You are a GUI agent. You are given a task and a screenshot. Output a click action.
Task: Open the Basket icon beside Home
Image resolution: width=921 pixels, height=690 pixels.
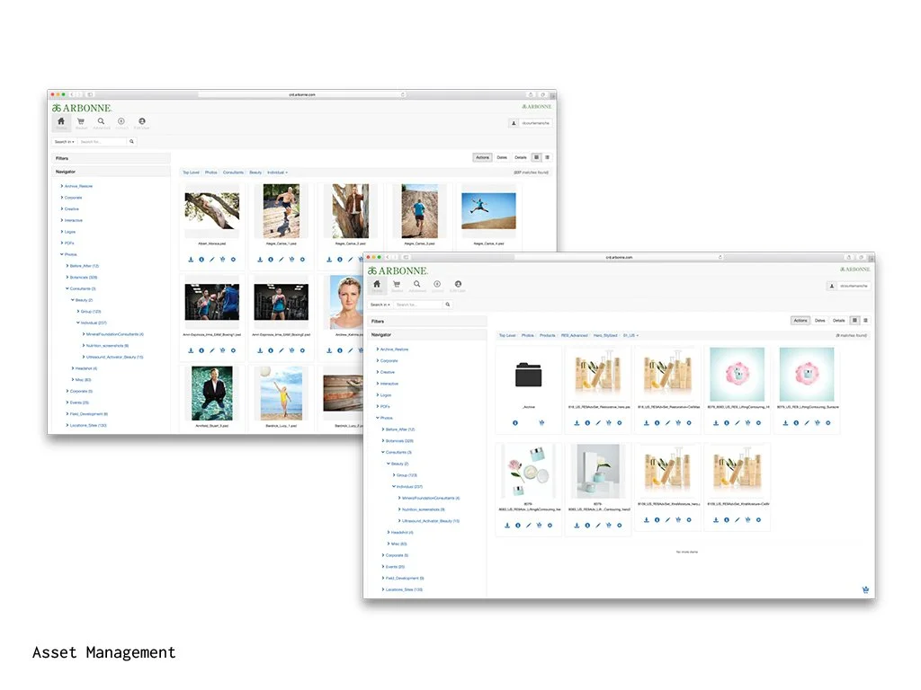pos(396,284)
